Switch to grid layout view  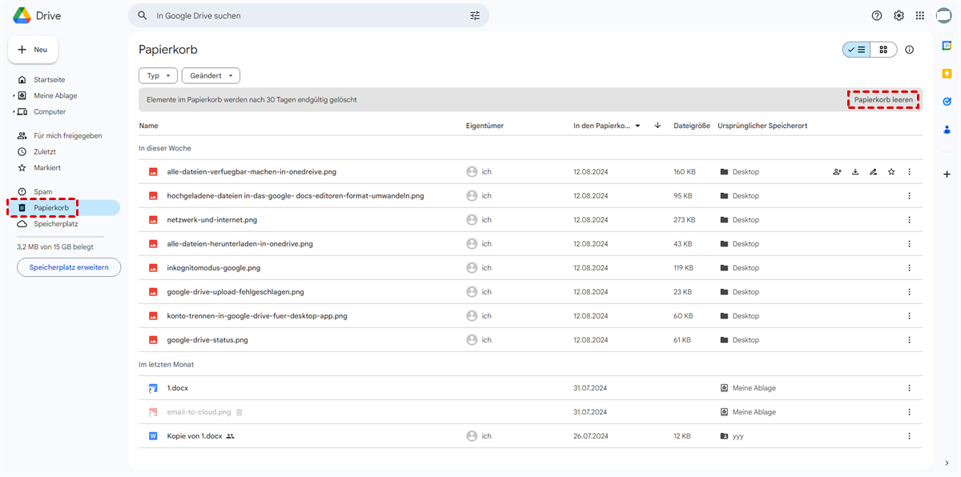pos(883,50)
